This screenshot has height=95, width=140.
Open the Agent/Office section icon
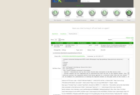pyautogui.click(x=80, y=12)
